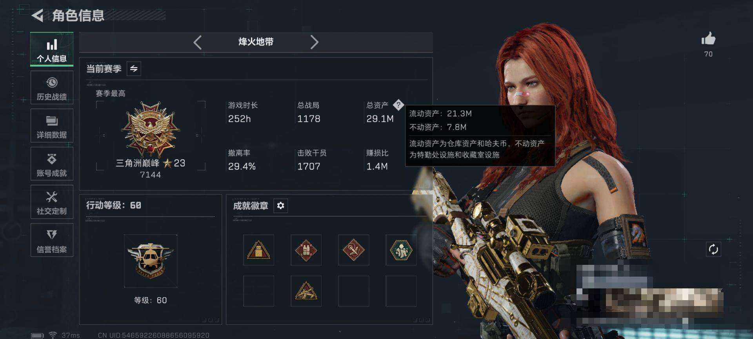
Task: Select the first triangle achievement badge
Action: point(258,250)
